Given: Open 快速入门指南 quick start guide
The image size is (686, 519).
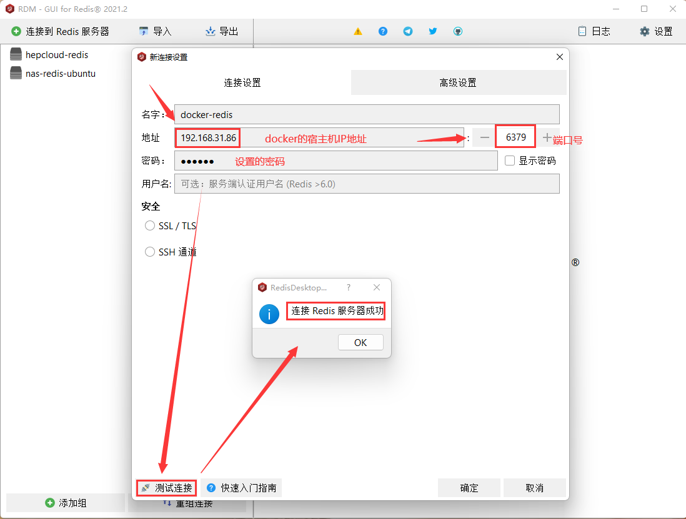Looking at the screenshot, I should pos(242,488).
